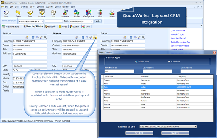Click the New quote toolbar icon
The height and width of the screenshot is (138, 217).
pyautogui.click(x=6, y=13)
